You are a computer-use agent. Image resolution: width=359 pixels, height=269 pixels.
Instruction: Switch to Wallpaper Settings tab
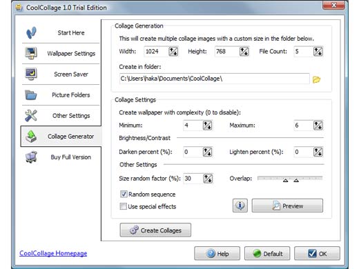tap(61, 53)
